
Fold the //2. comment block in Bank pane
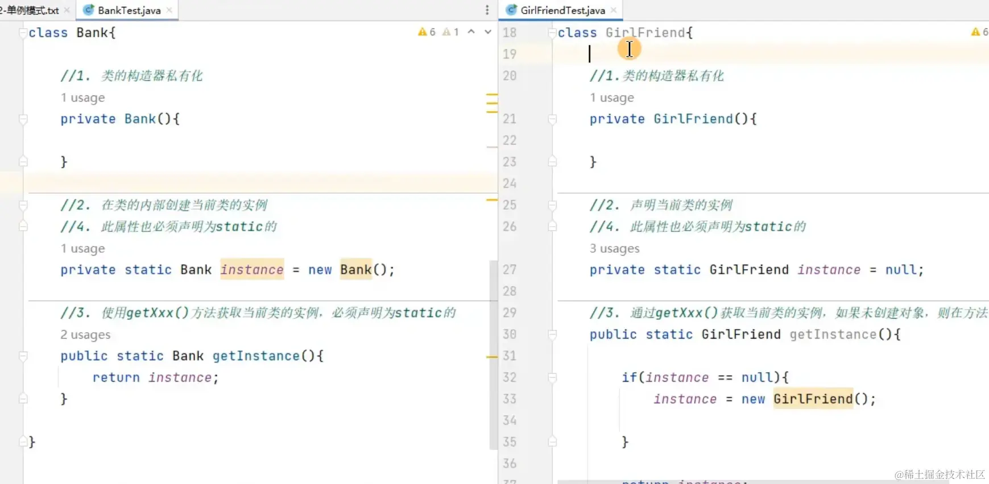point(23,205)
